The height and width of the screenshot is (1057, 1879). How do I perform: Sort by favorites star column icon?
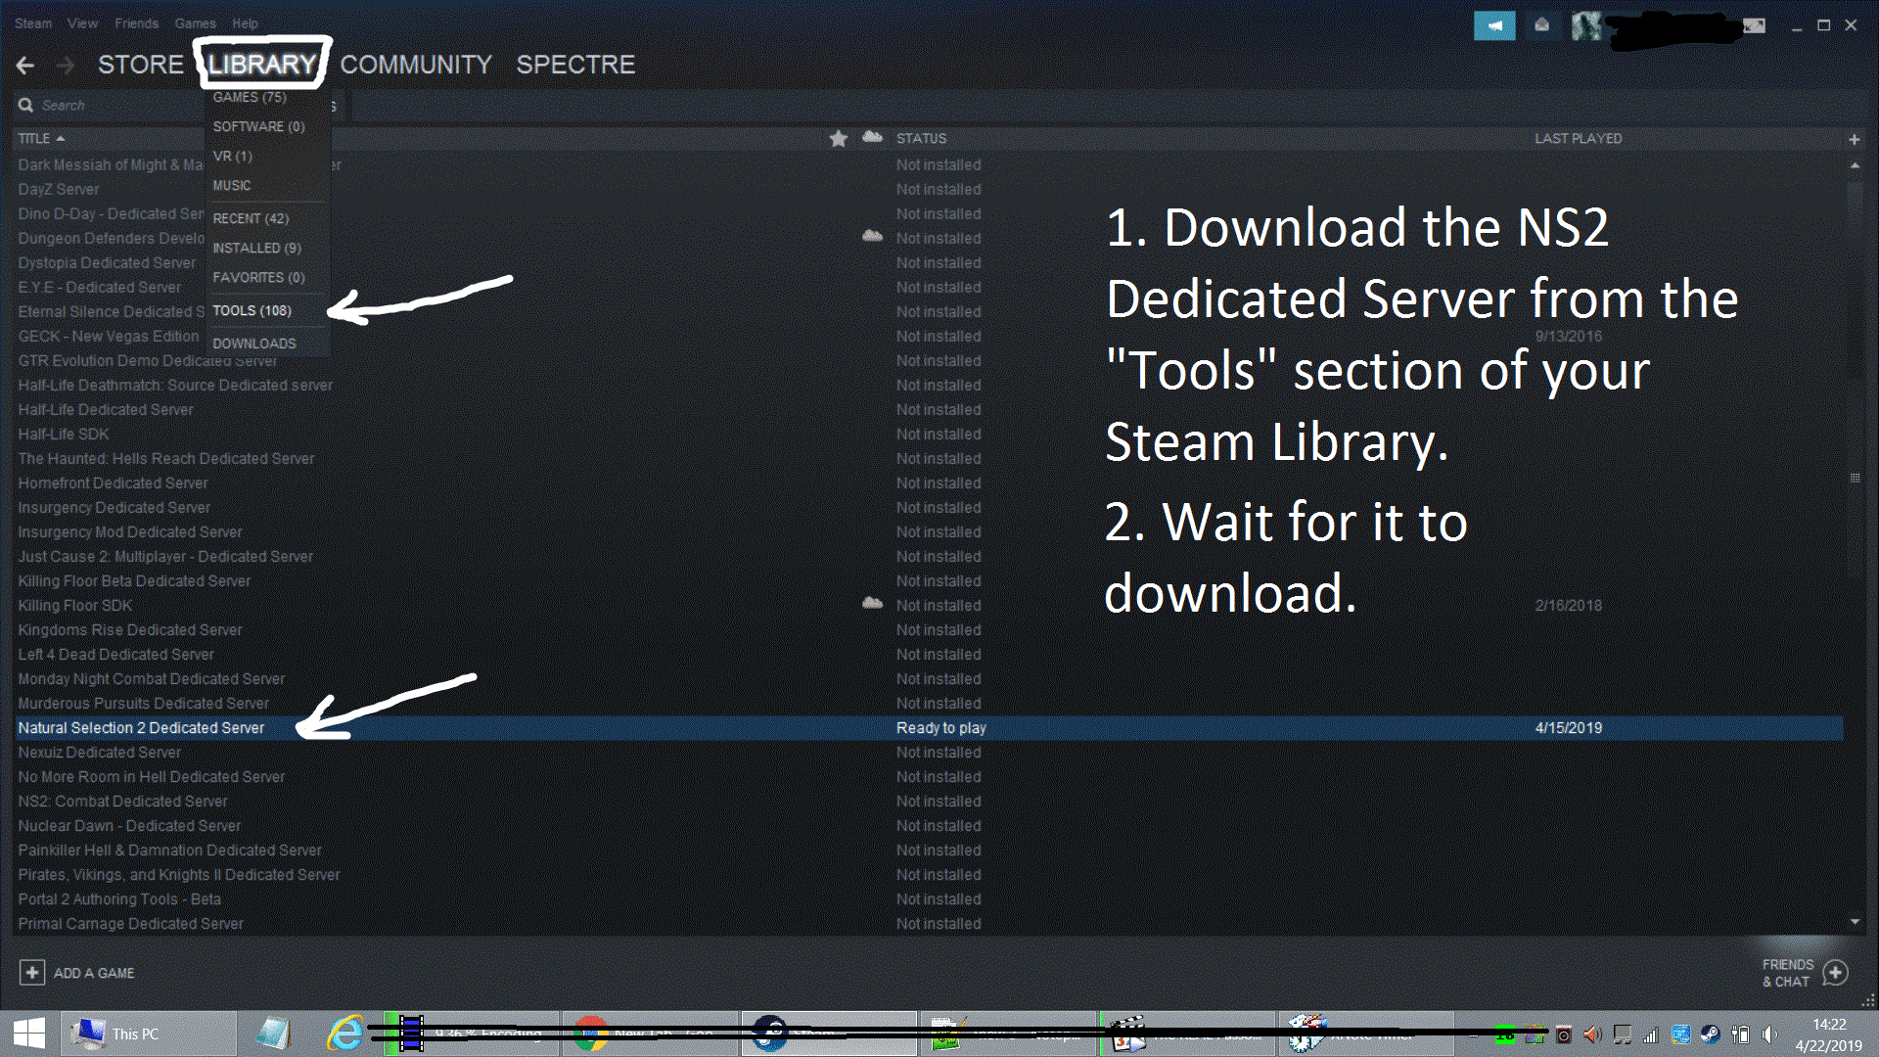pyautogui.click(x=838, y=139)
